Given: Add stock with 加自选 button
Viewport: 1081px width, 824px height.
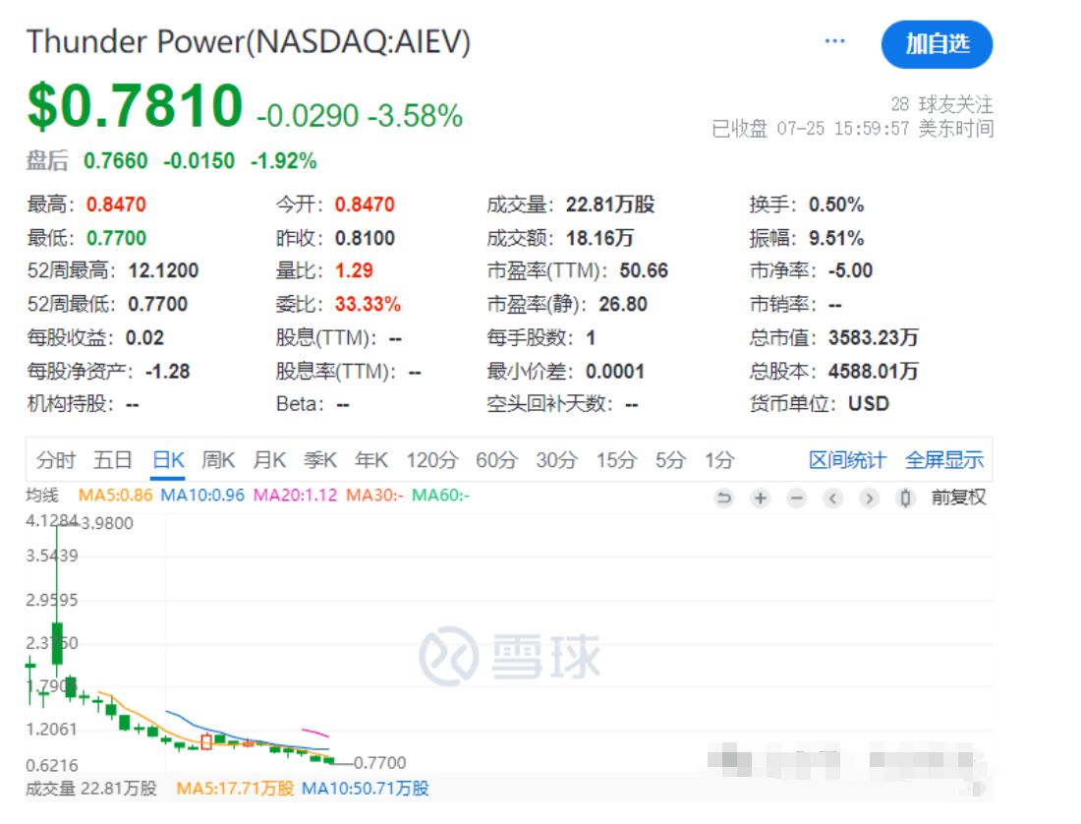Looking at the screenshot, I should coord(937,44).
